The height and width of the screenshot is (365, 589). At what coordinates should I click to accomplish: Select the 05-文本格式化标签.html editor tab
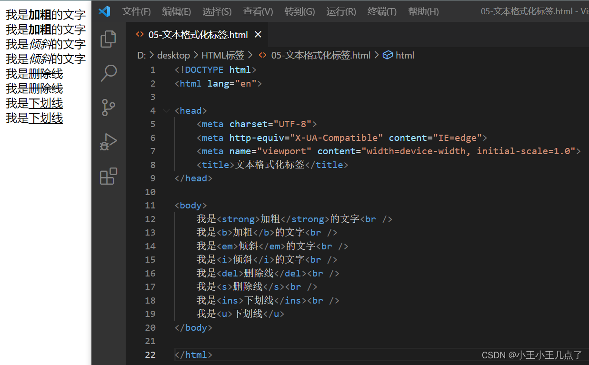coord(197,35)
